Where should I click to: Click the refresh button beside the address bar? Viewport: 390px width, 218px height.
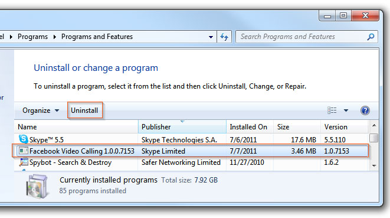click(224, 37)
